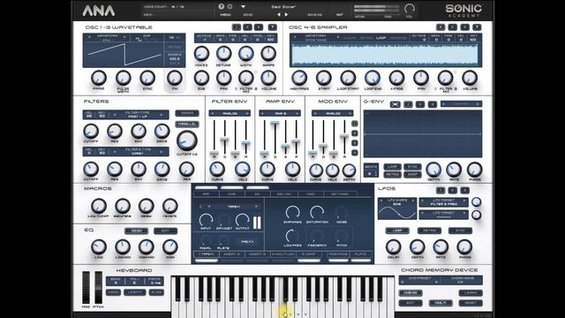Toggle the LFO LOOP button
This screenshot has width=565, height=318.
(x=397, y=231)
